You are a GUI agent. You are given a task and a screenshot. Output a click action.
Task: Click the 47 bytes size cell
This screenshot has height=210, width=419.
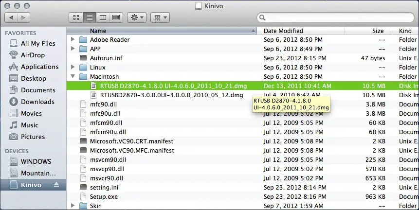click(x=373, y=58)
